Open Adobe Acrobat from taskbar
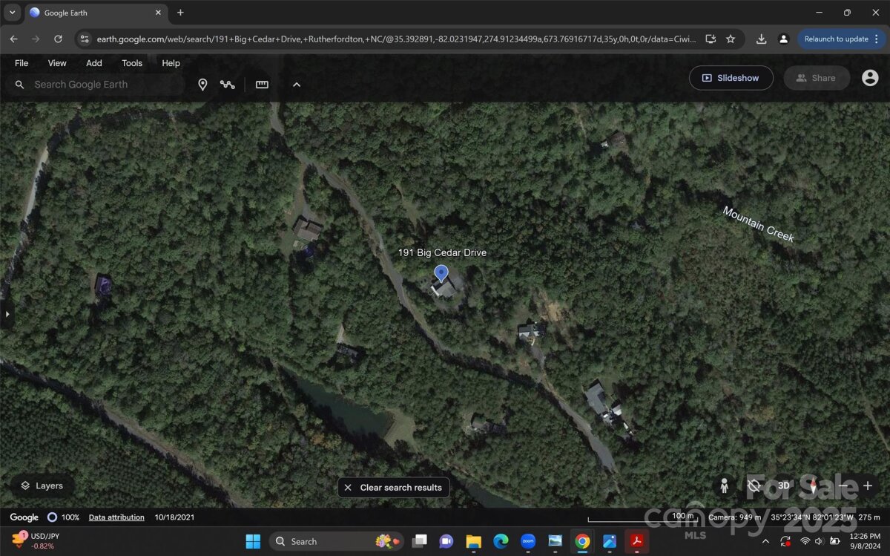The width and height of the screenshot is (890, 556). 636,541
